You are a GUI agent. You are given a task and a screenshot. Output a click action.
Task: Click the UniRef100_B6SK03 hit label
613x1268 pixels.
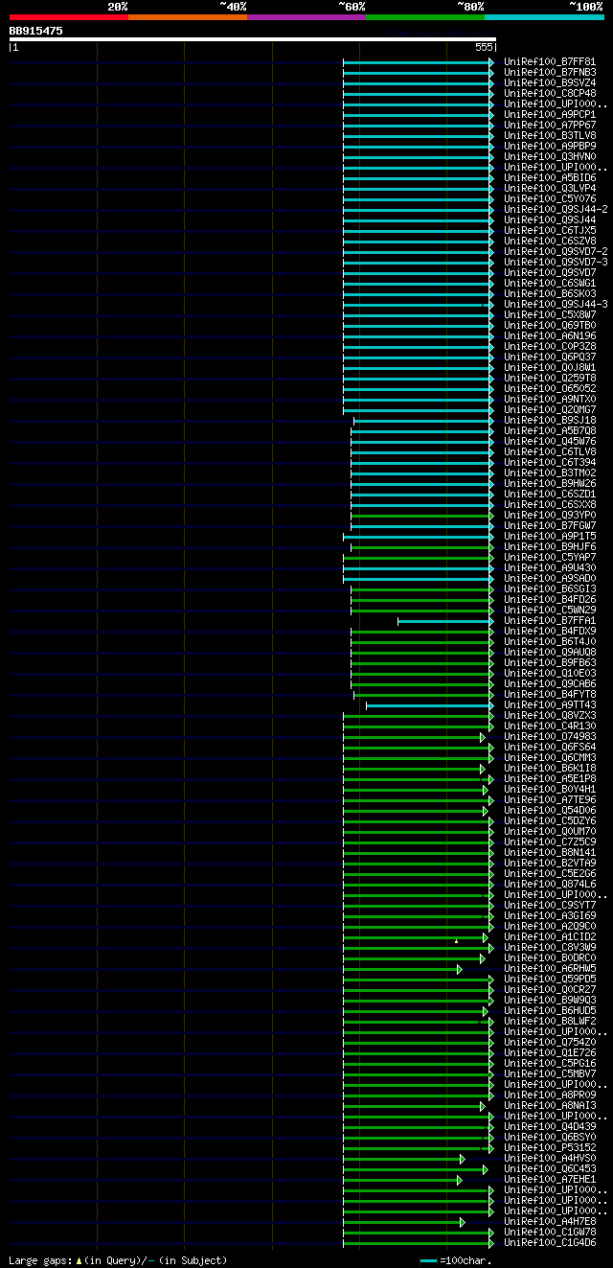click(550, 293)
